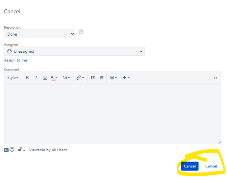Viewport: 227px width, 177px height.
Task: Open the comment visibility help icon
Action: (12, 149)
